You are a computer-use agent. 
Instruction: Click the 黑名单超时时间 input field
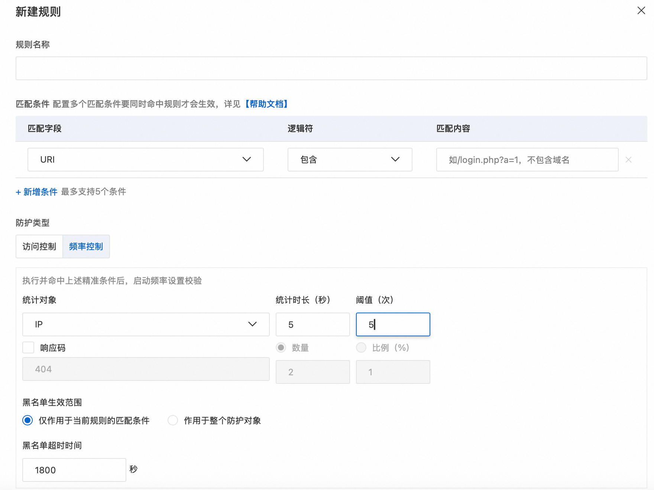click(74, 470)
